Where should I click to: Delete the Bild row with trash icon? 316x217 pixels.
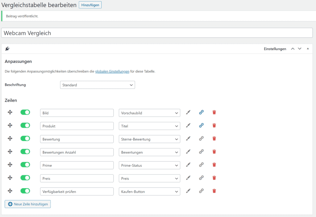(214, 112)
